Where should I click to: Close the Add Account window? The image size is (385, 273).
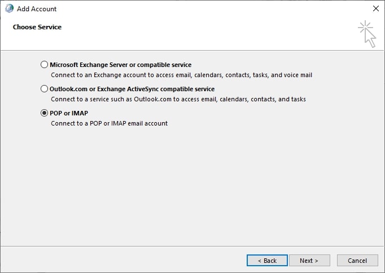[375, 8]
